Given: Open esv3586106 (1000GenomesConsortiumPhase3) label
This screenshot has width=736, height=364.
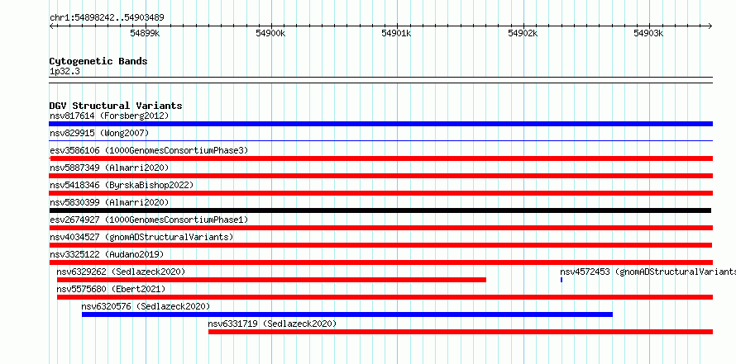Looking at the screenshot, I should (149, 150).
